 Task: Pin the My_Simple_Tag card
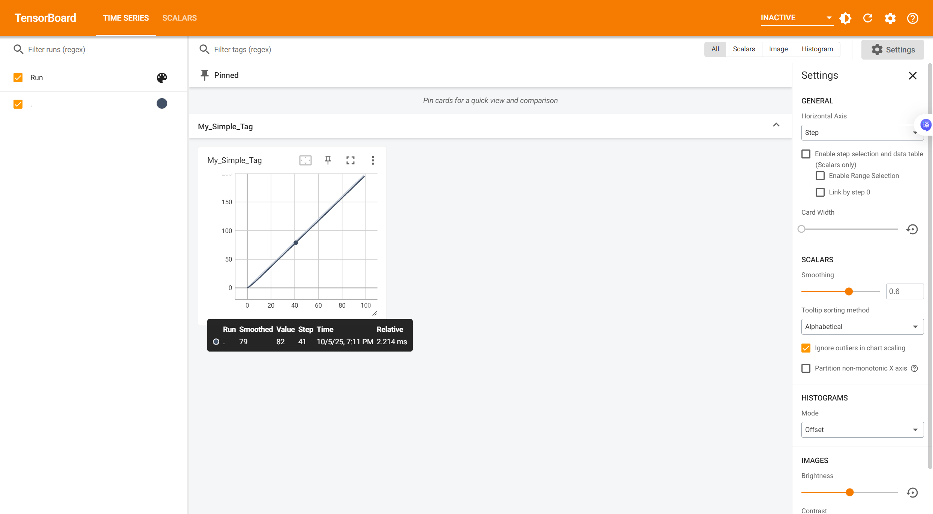tap(328, 160)
